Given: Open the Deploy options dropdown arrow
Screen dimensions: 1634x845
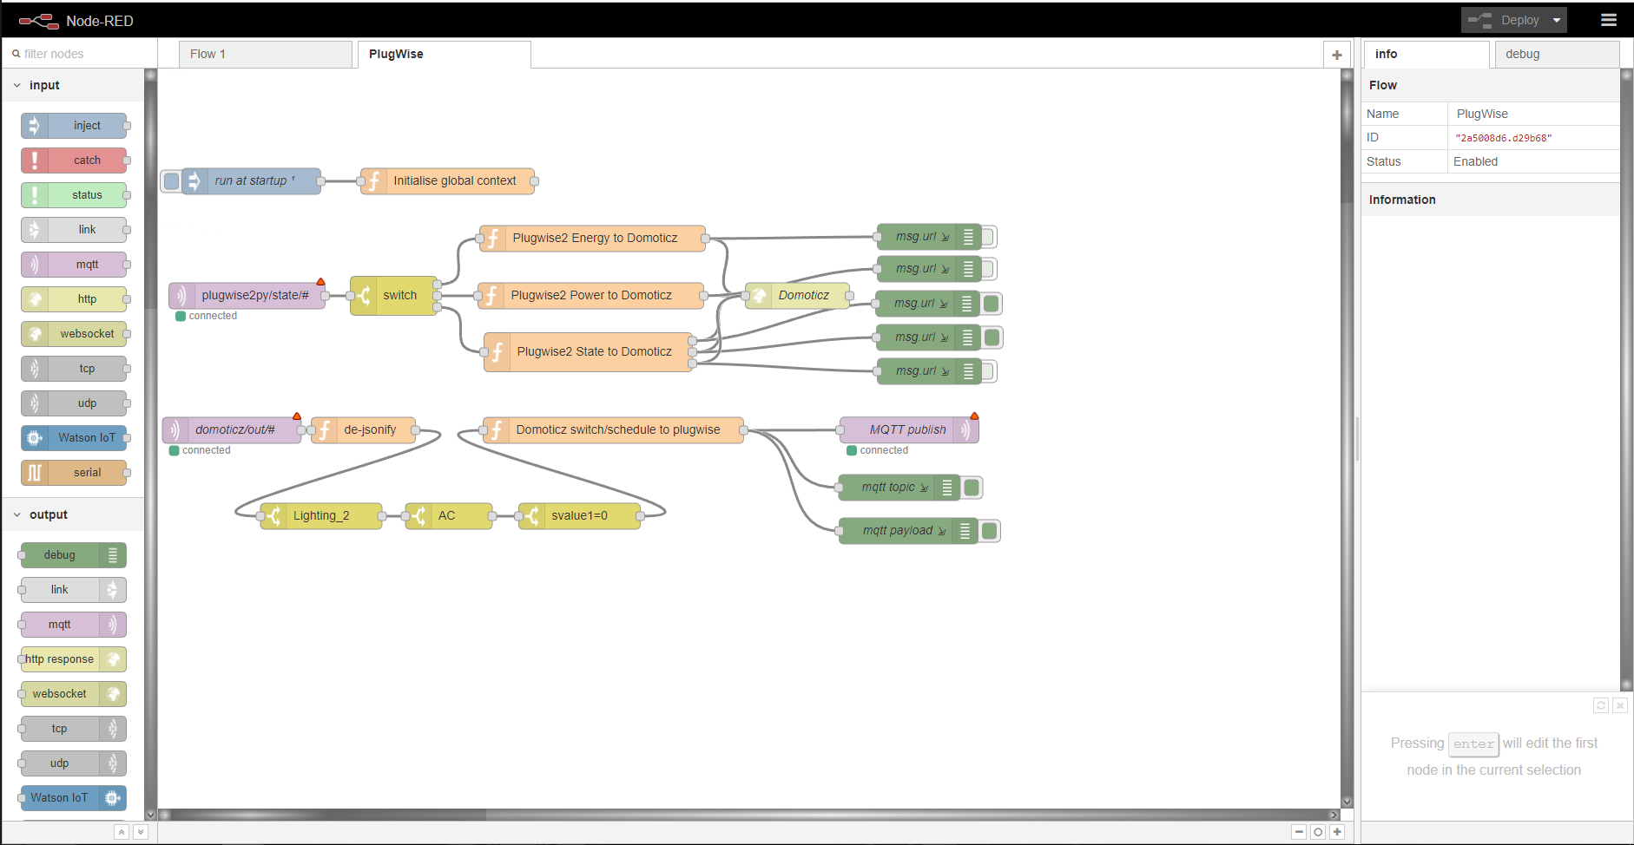Looking at the screenshot, I should pyautogui.click(x=1557, y=20).
